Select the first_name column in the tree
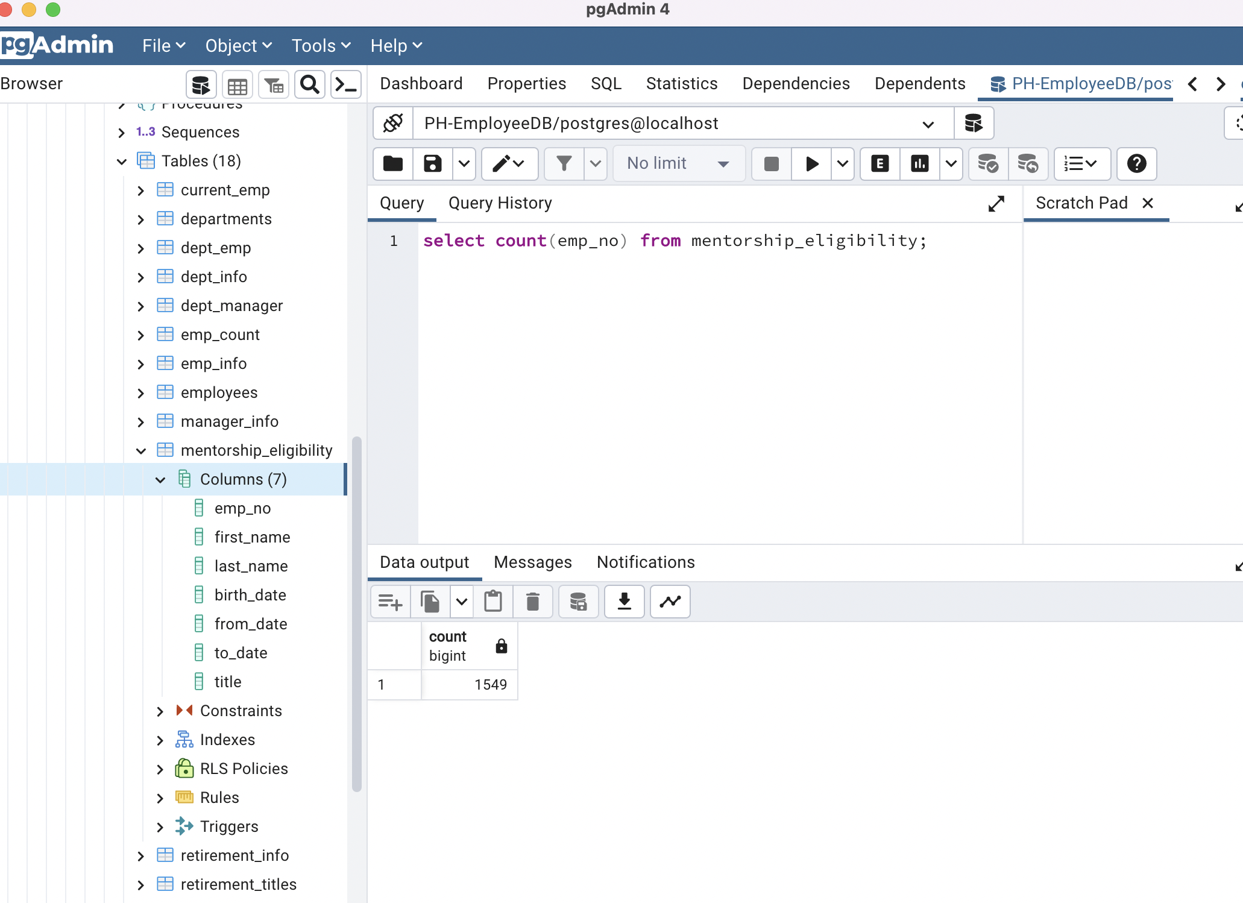Image resolution: width=1243 pixels, height=903 pixels. pyautogui.click(x=251, y=536)
